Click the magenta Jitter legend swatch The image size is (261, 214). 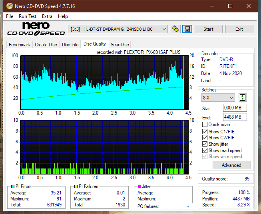tap(139, 186)
